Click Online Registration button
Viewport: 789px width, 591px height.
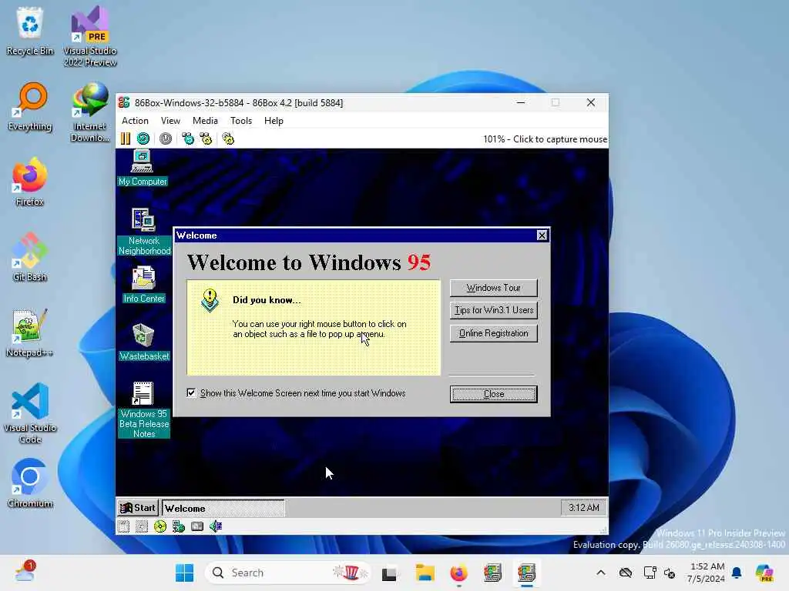[x=494, y=333]
